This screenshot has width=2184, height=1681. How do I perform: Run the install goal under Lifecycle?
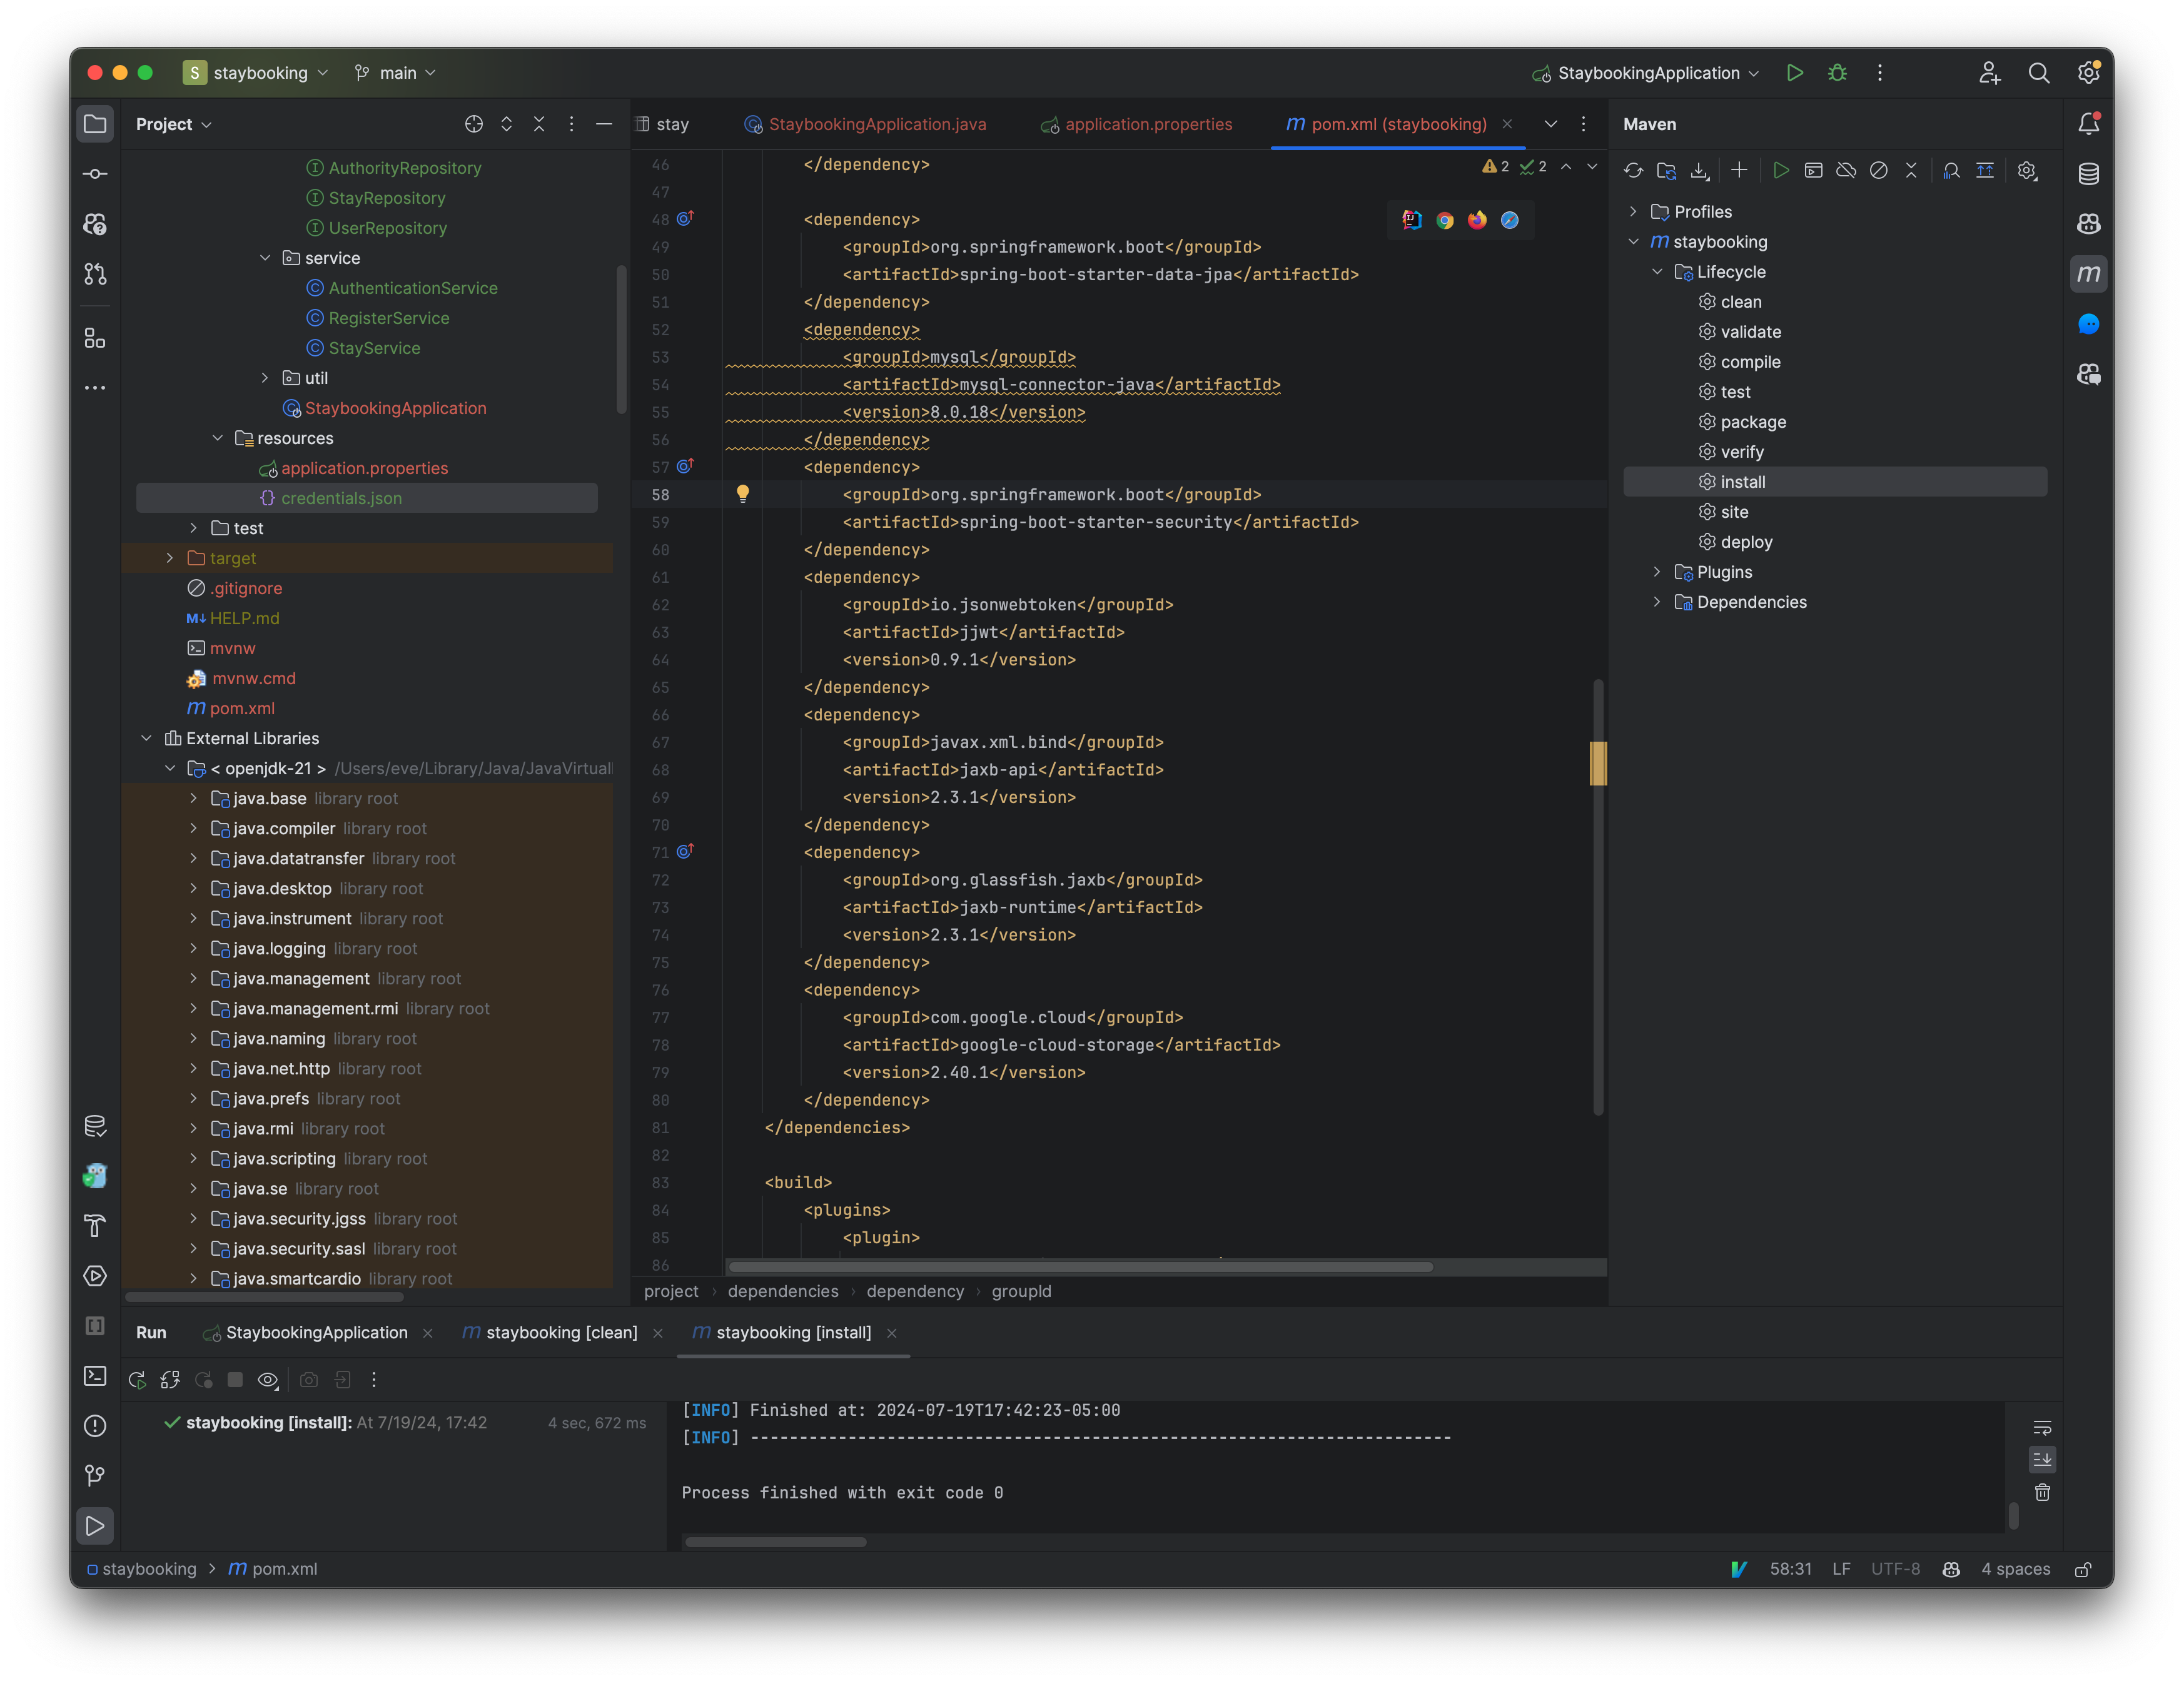pyautogui.click(x=1743, y=481)
